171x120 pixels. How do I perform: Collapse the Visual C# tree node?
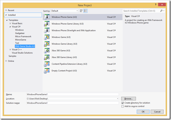coord(10,27)
